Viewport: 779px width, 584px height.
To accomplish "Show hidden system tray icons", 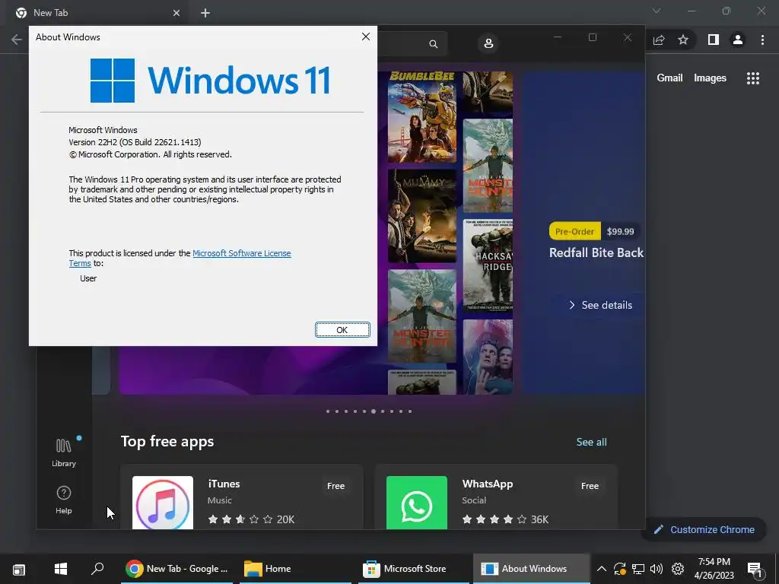I will click(x=601, y=569).
